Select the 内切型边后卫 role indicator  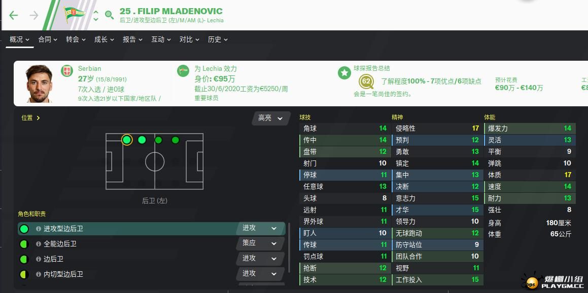pyautogui.click(x=24, y=274)
